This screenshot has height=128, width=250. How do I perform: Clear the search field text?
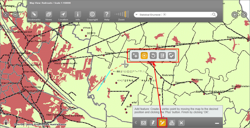(x=164, y=14)
